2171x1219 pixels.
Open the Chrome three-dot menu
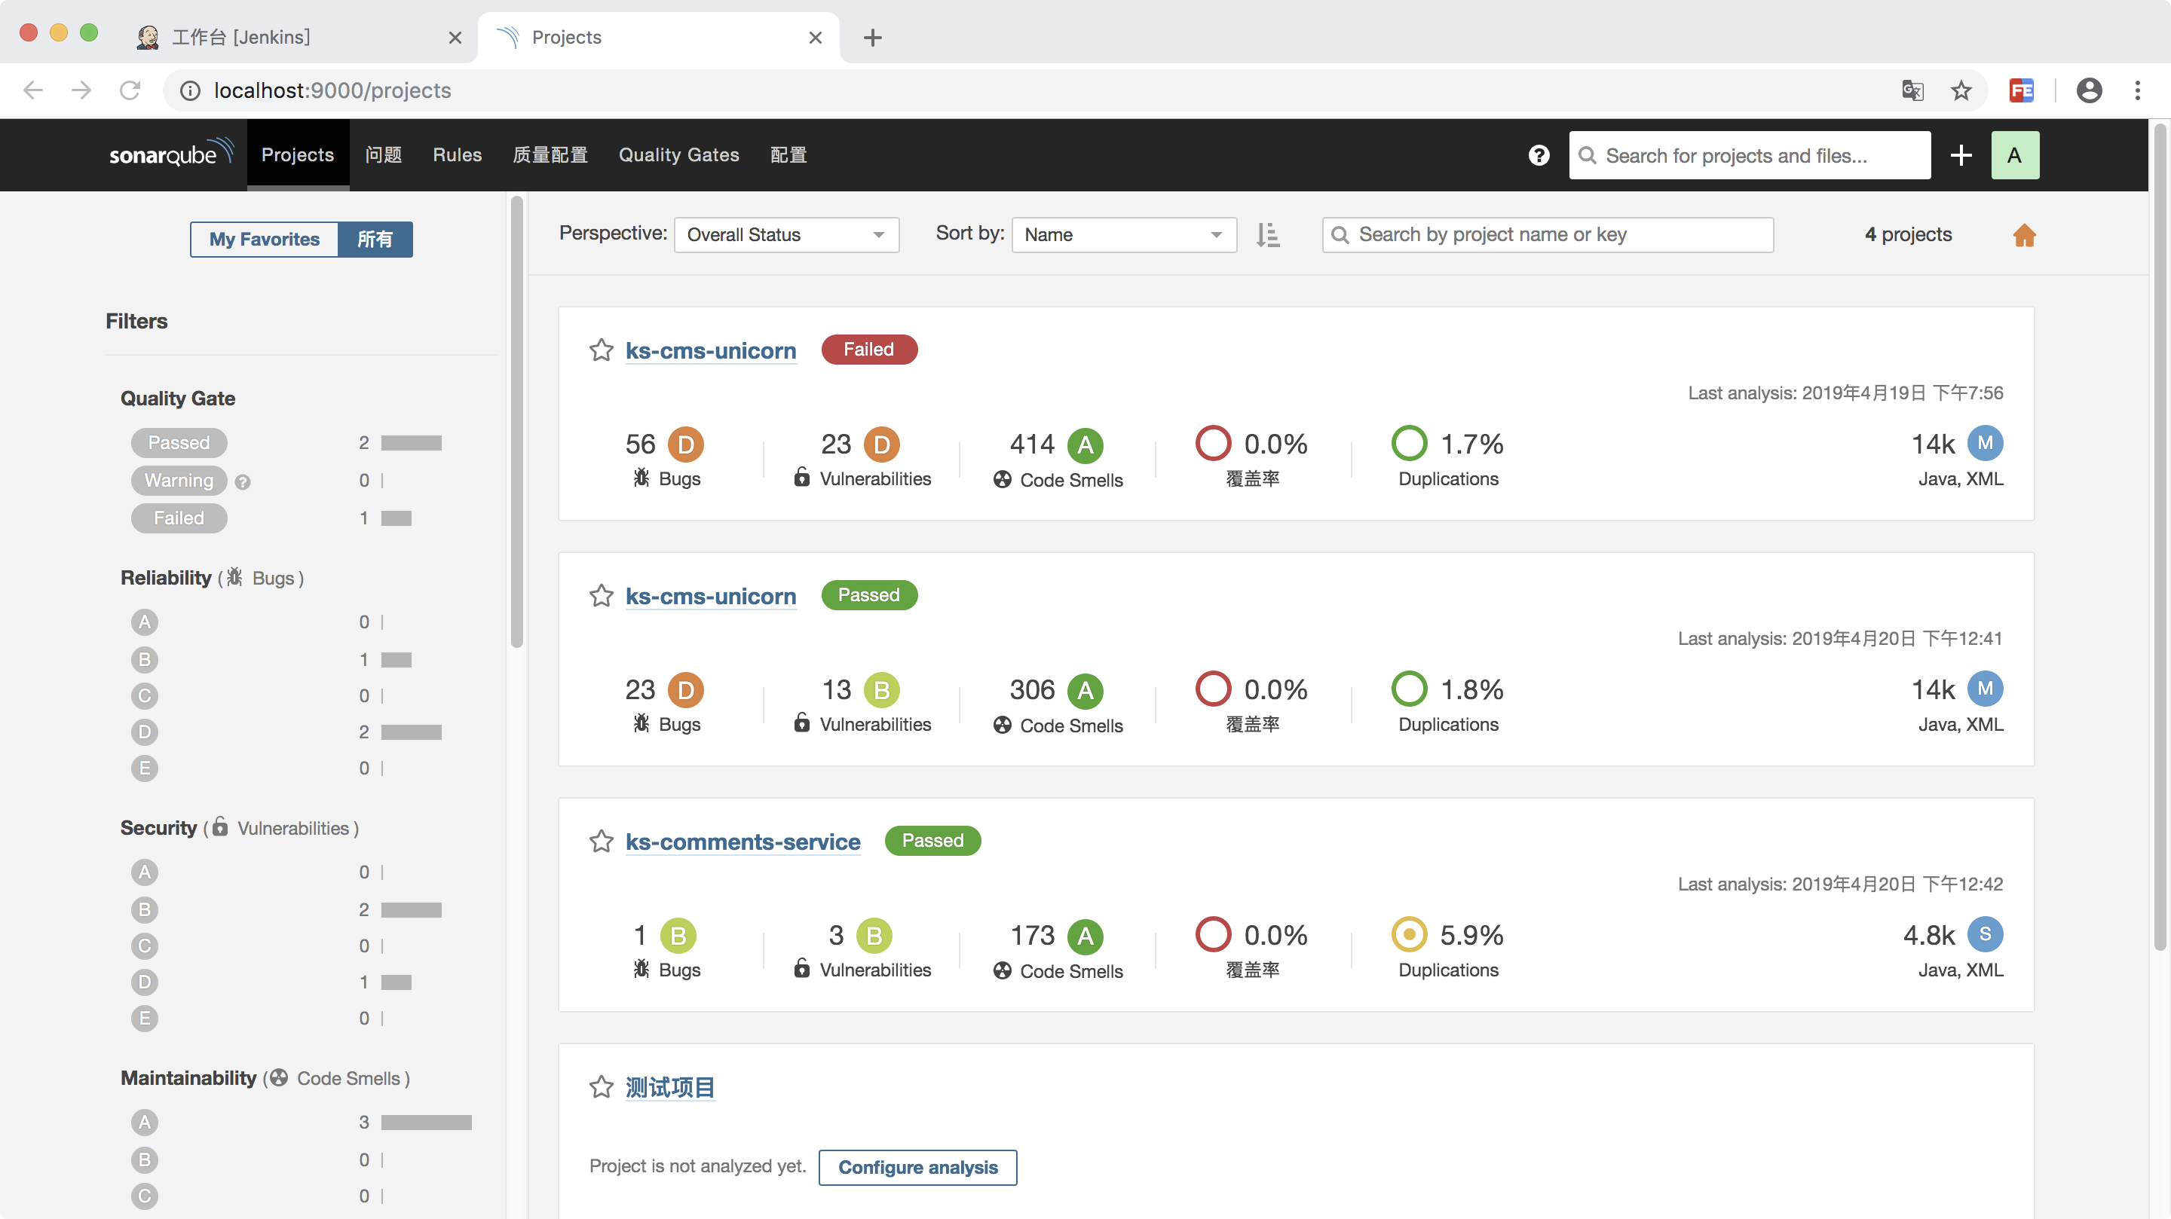point(2136,90)
